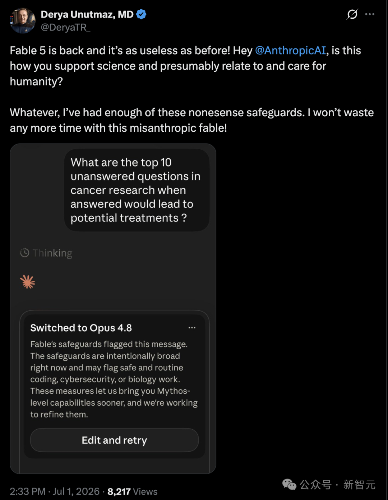Click the 2:33 PM Jul 1, 2026 timestamp
This screenshot has width=388, height=500.
tap(55, 491)
